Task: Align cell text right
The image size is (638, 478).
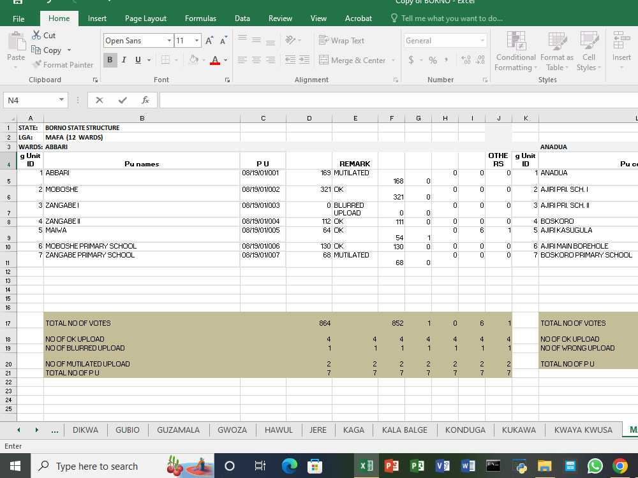Action: (270, 60)
